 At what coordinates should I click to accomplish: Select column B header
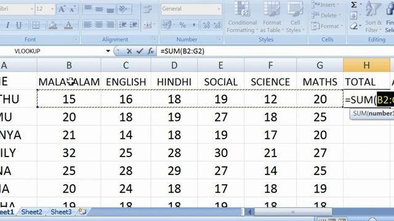[x=69, y=65]
